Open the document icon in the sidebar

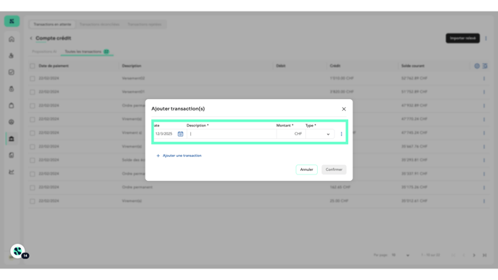click(x=12, y=156)
